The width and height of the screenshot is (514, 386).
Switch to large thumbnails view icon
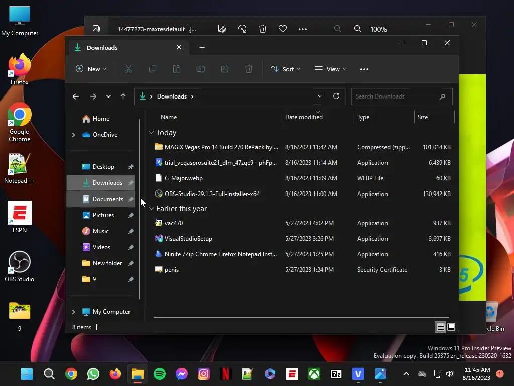pyautogui.click(x=451, y=327)
